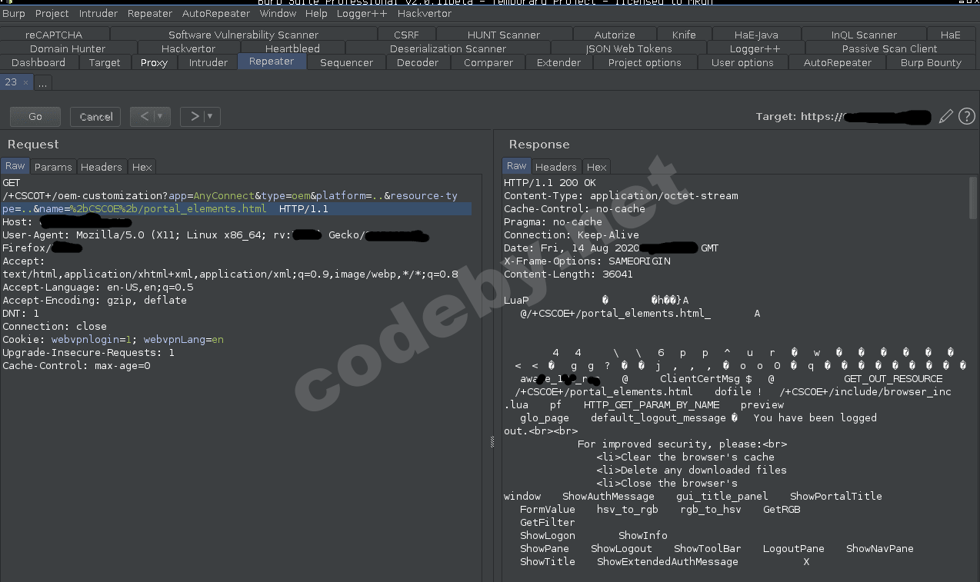
Task: Switch to the Proxy tab
Action: click(x=154, y=62)
